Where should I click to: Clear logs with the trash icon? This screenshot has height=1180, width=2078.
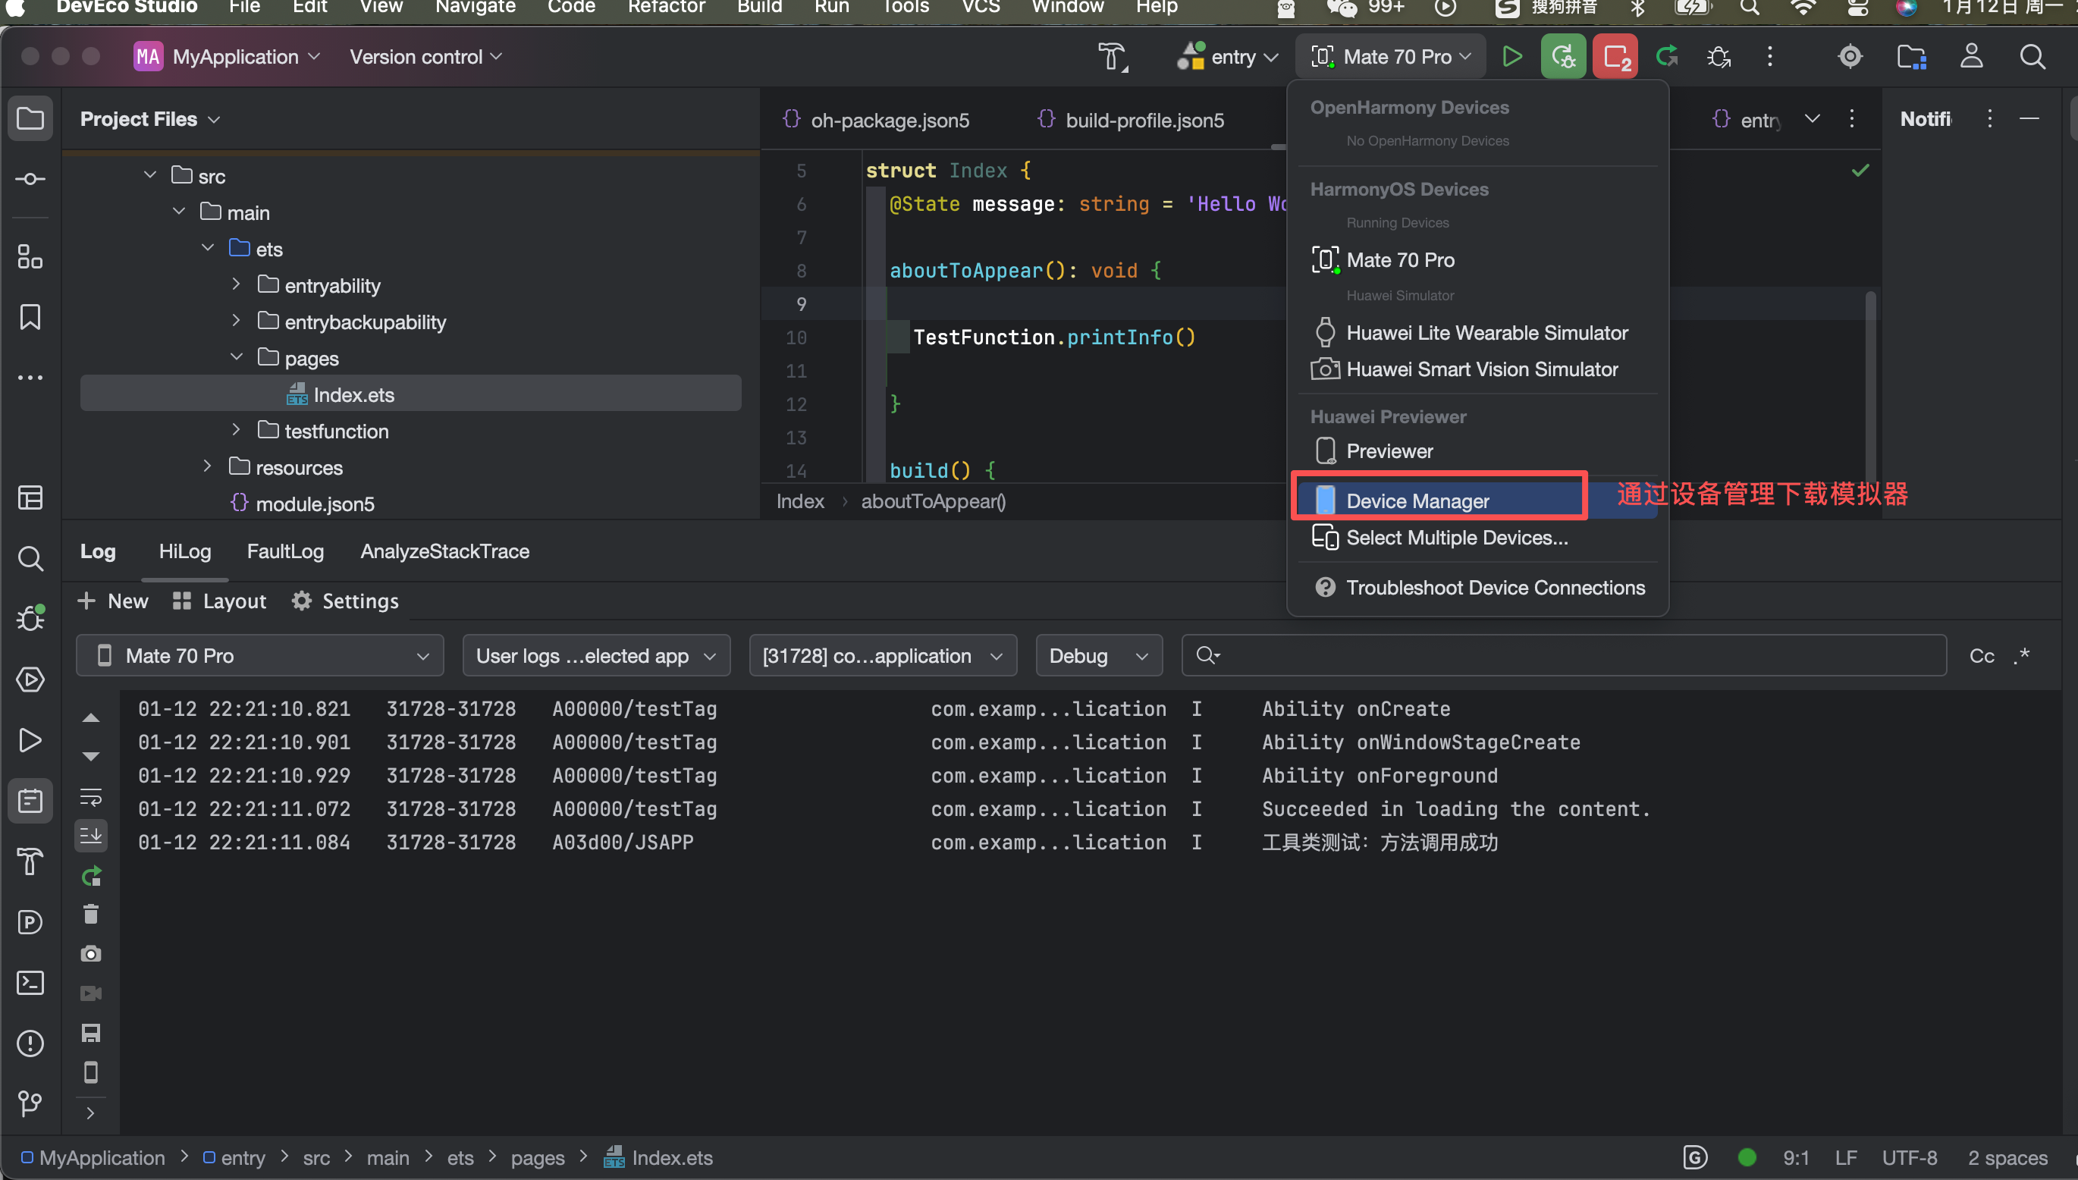point(91,914)
